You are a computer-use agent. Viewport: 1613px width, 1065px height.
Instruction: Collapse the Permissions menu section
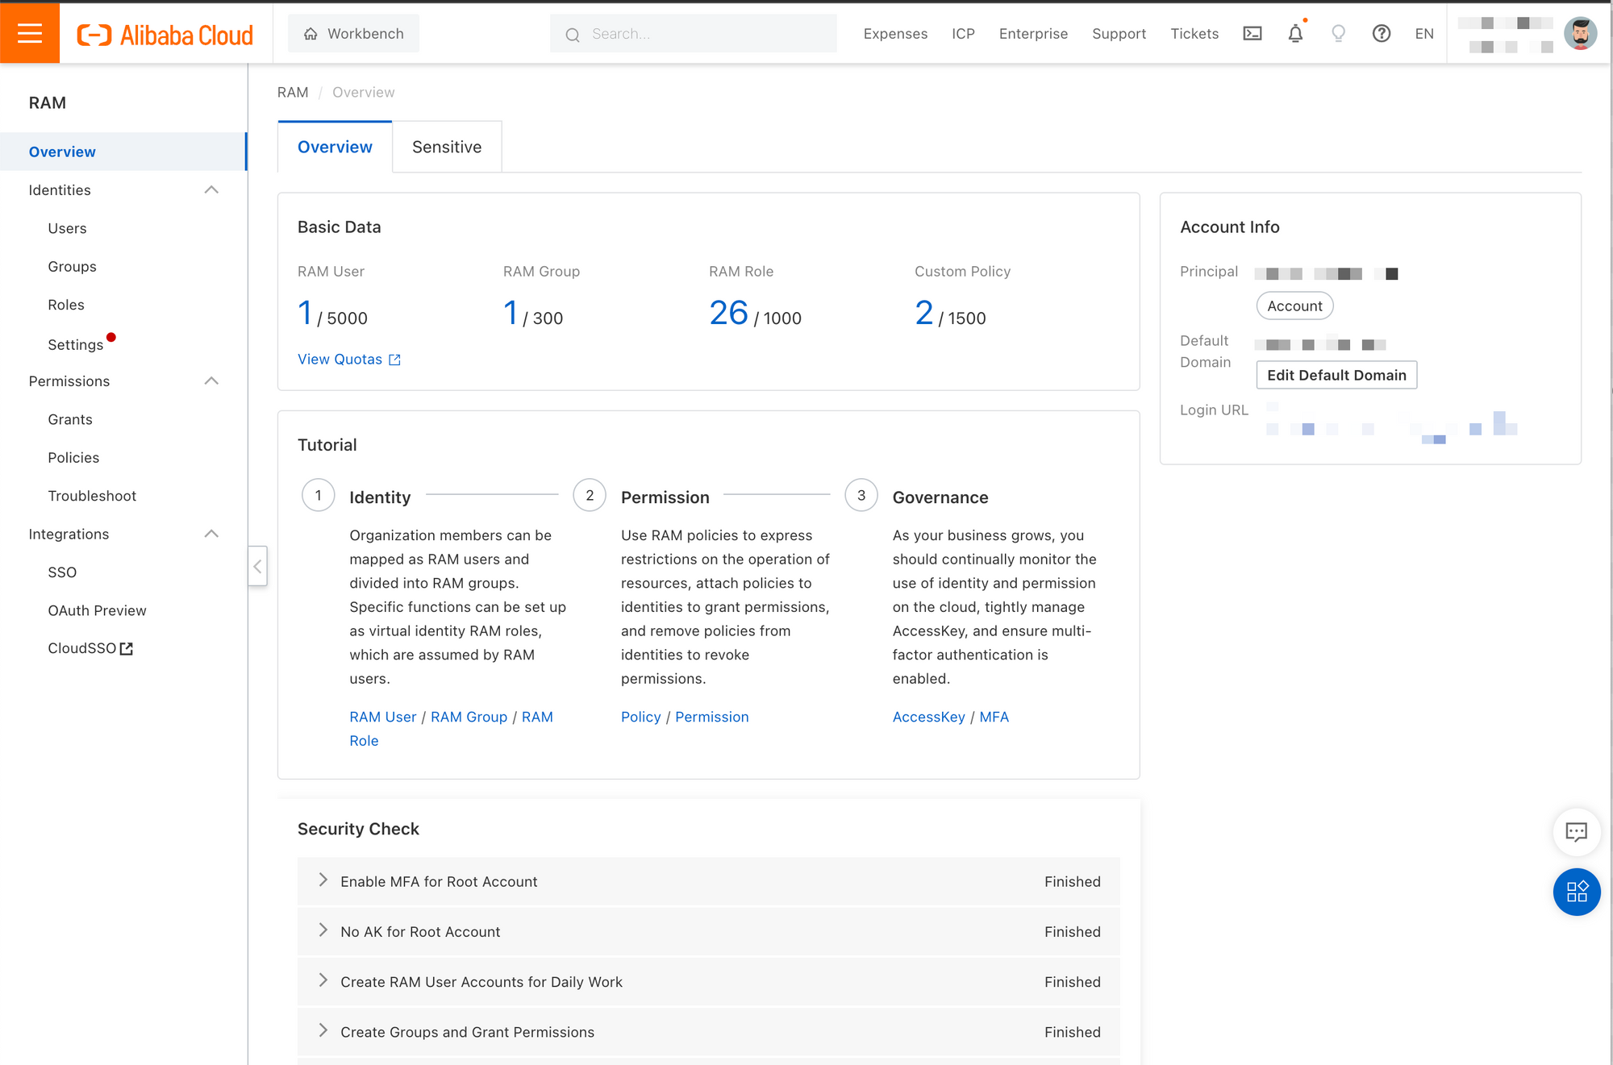pos(211,381)
